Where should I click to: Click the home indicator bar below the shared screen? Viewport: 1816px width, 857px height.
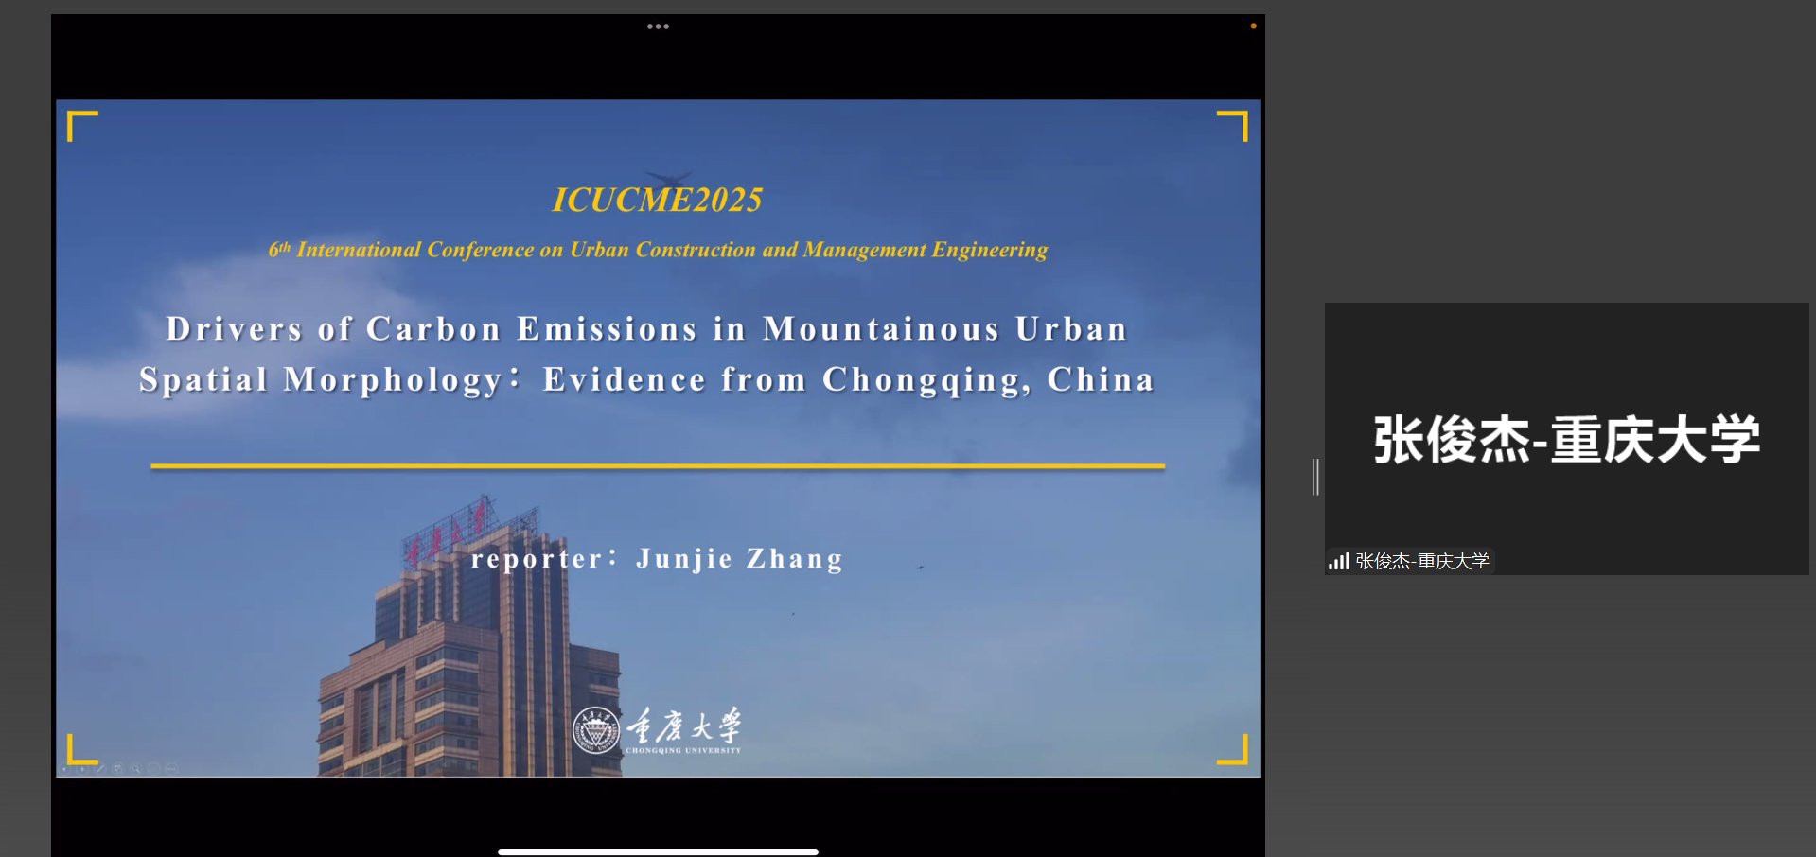coord(658,851)
